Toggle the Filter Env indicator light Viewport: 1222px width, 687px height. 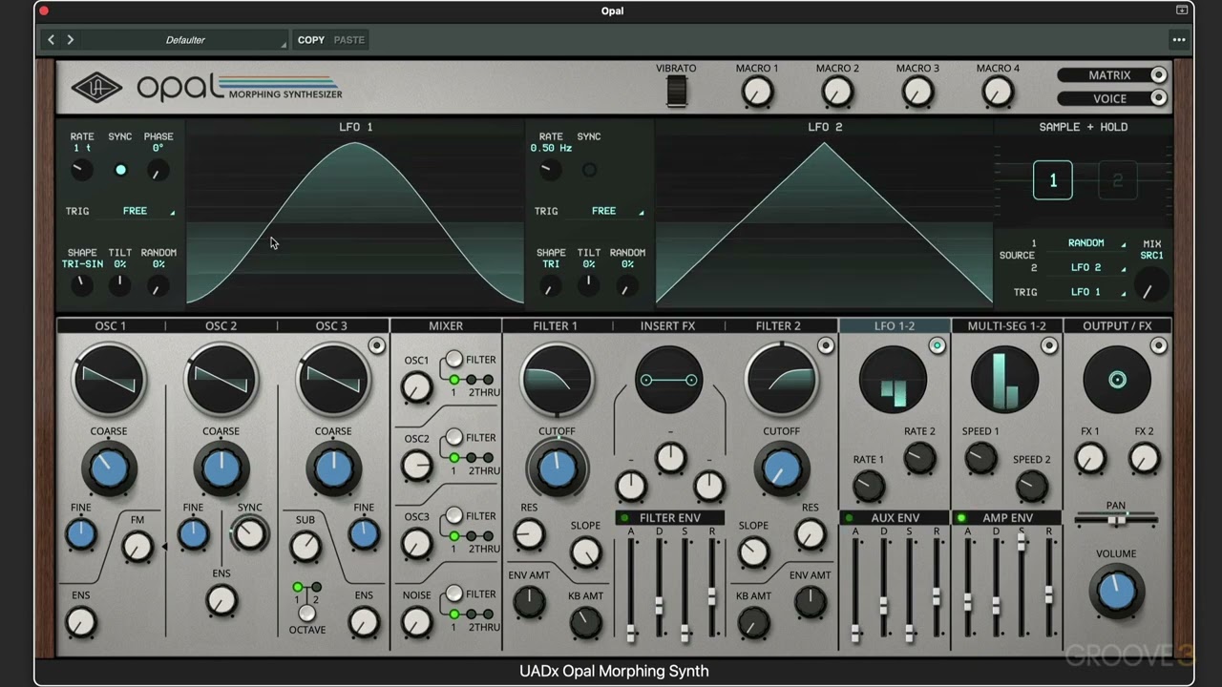(624, 518)
